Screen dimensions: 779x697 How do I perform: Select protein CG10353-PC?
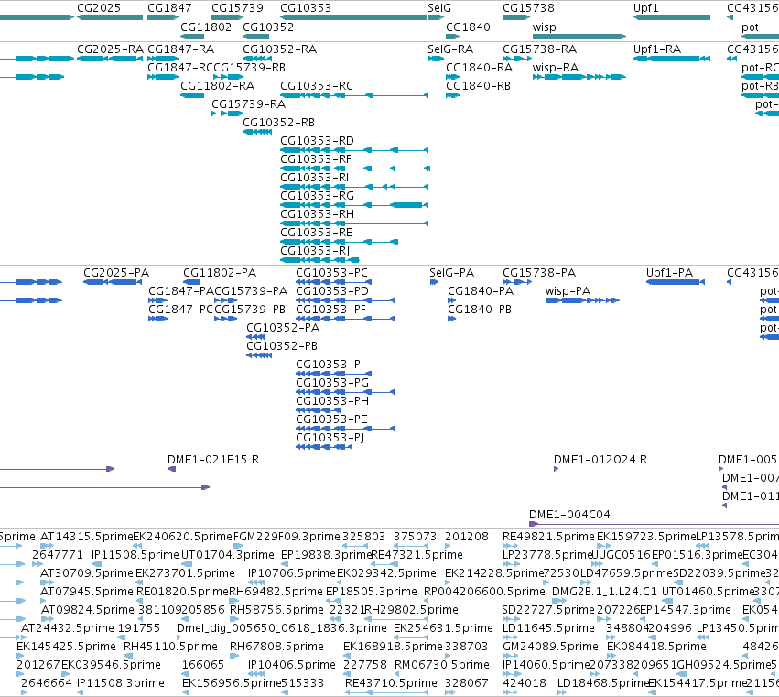(x=332, y=273)
